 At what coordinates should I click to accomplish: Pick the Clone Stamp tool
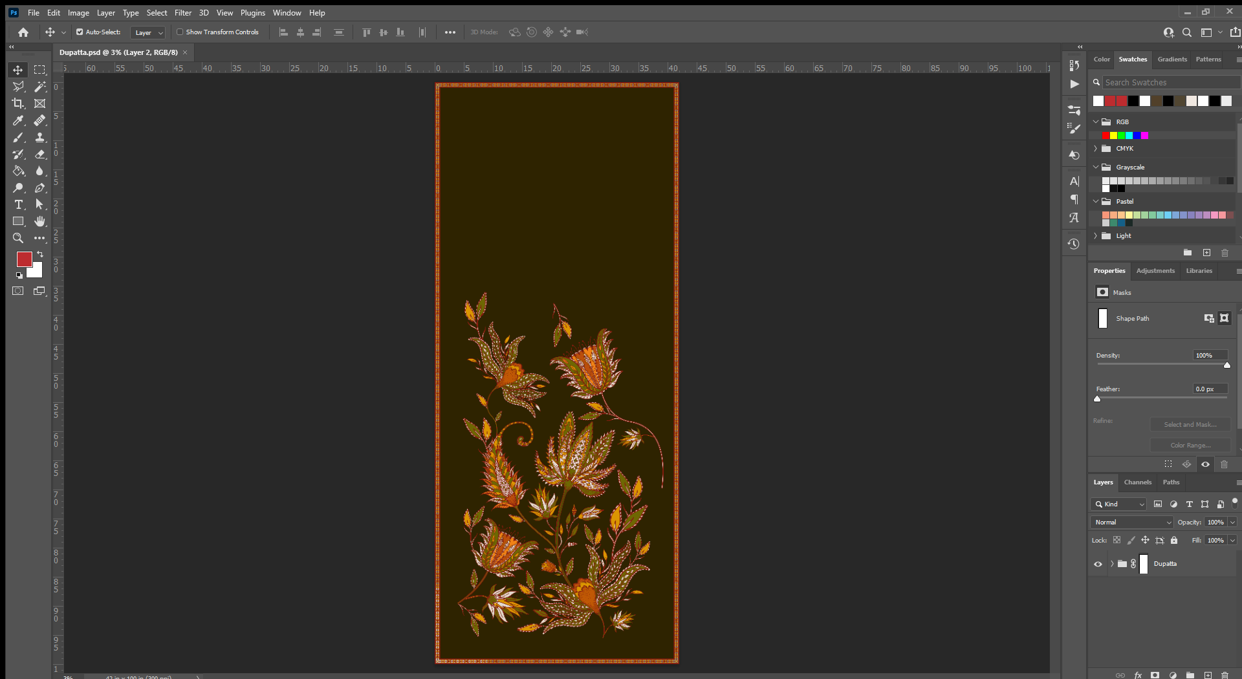pyautogui.click(x=39, y=137)
